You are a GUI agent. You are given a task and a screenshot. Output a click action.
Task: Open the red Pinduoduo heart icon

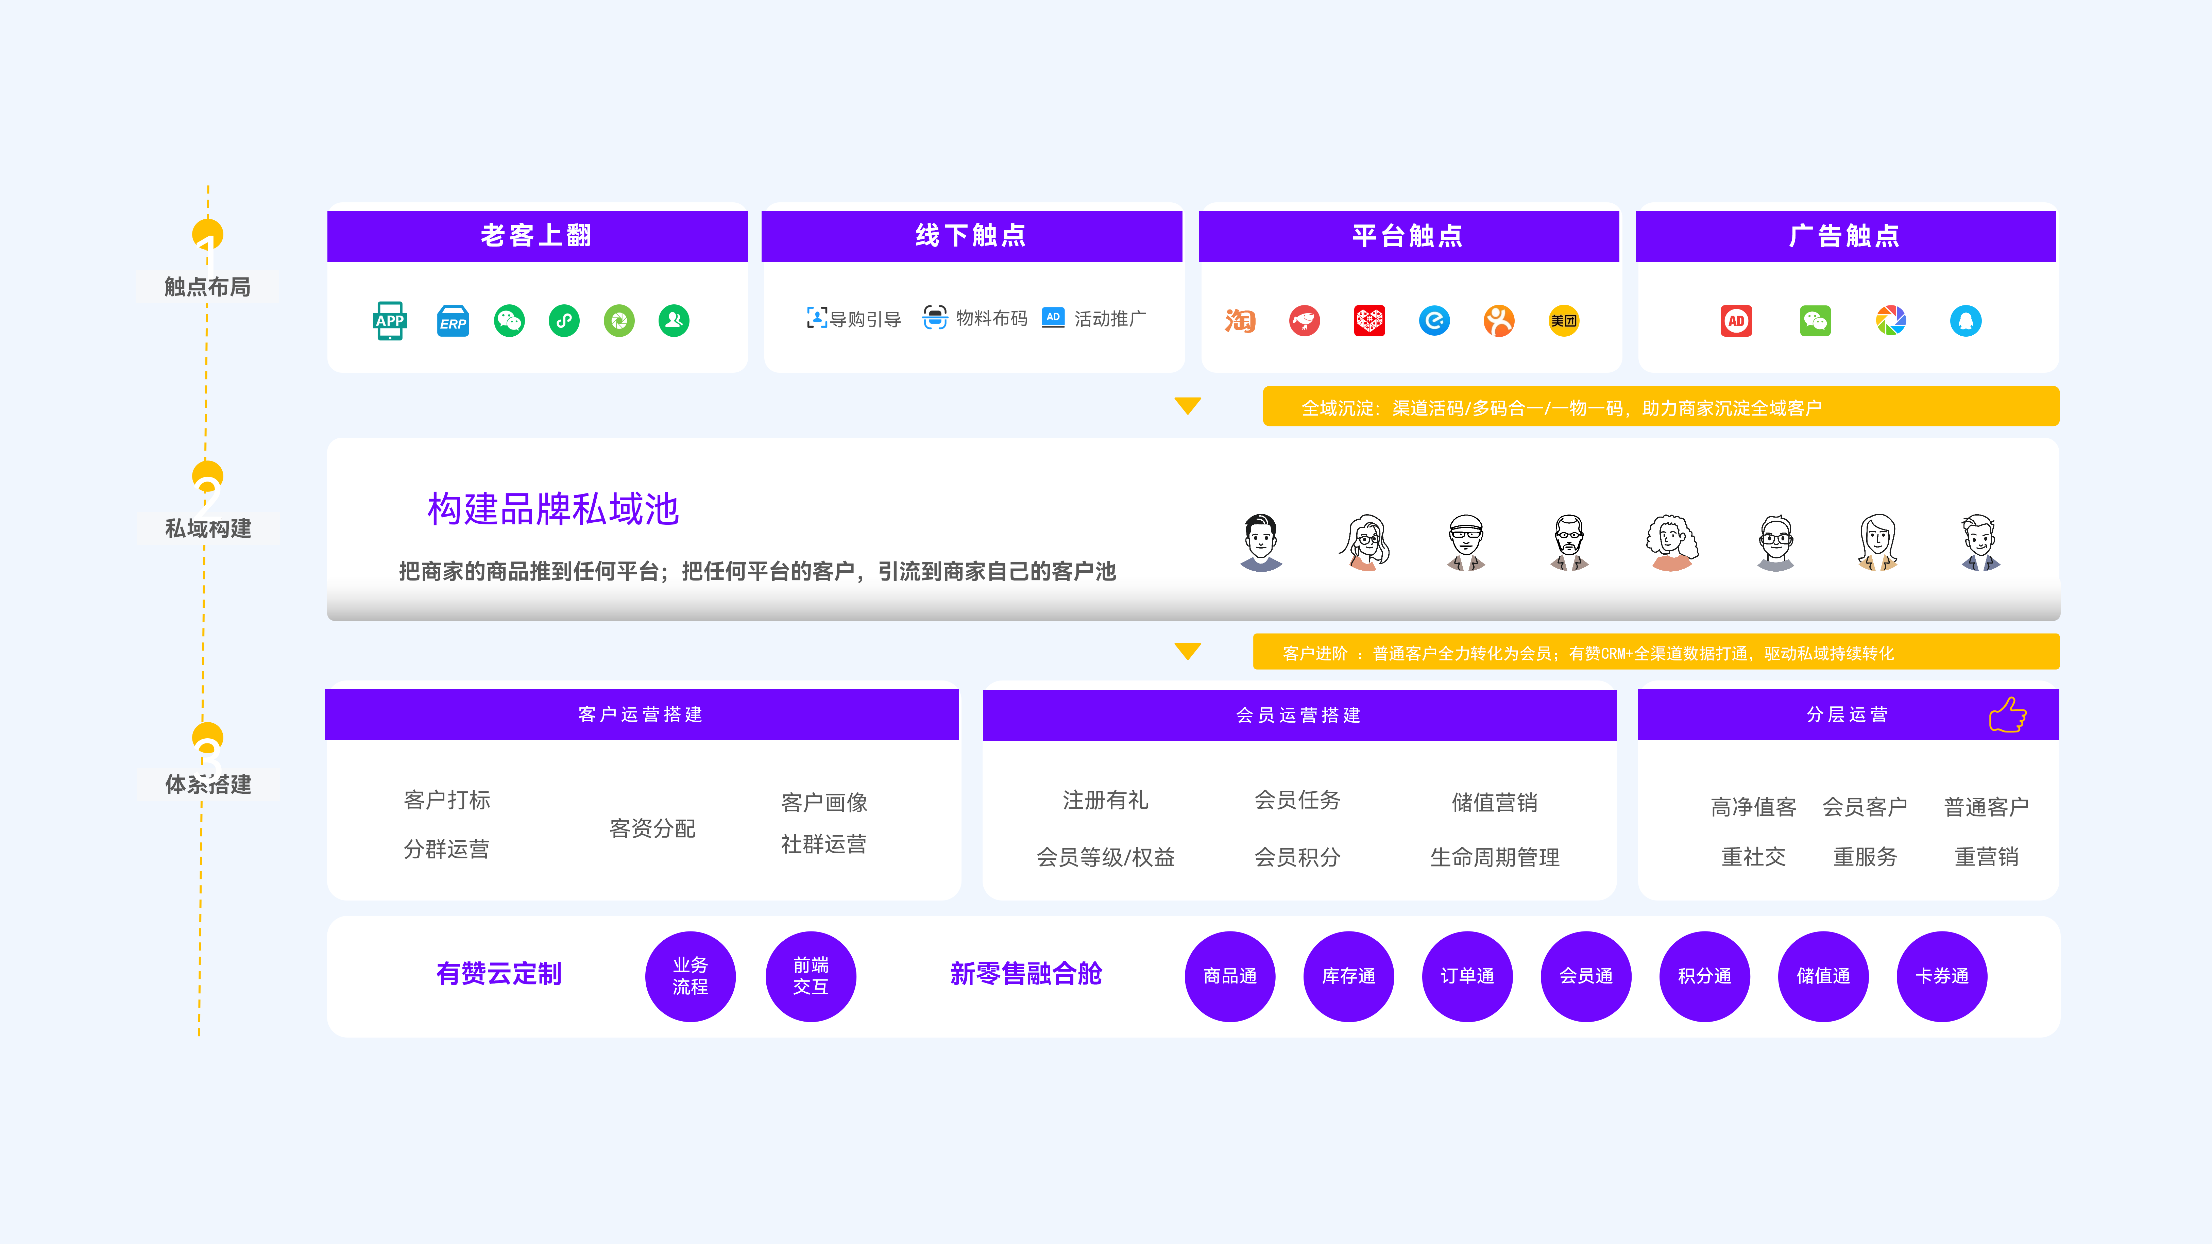(1369, 320)
